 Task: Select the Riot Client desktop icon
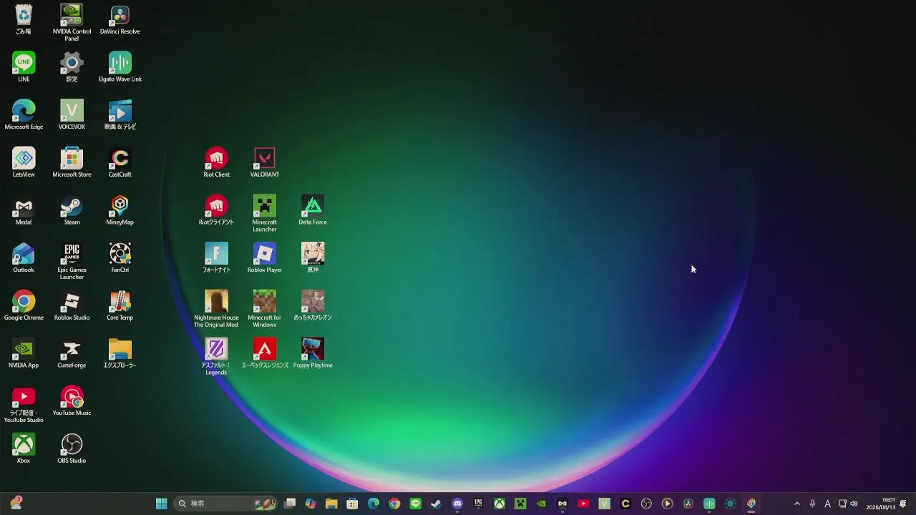point(216,163)
